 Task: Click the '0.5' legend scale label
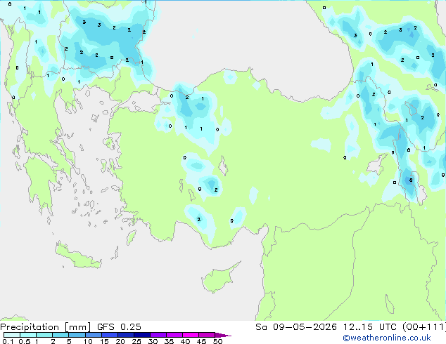[24, 341]
